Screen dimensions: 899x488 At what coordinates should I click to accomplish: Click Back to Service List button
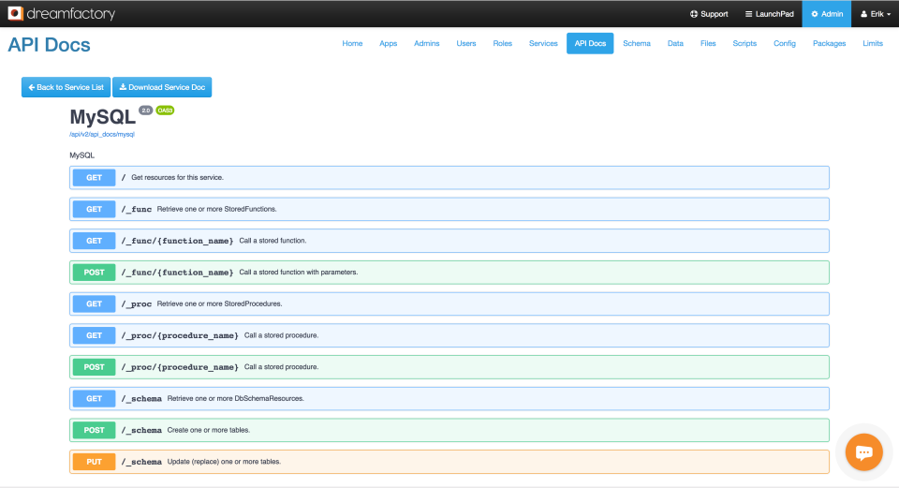point(66,87)
